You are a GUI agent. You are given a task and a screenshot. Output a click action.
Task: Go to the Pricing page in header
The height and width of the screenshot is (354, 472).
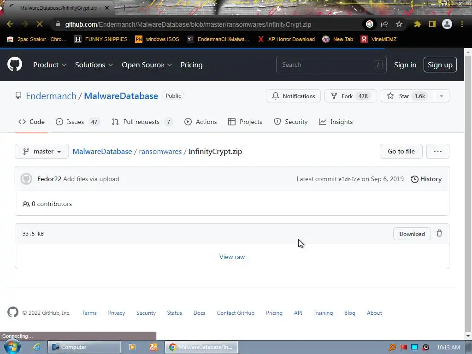pyautogui.click(x=191, y=65)
